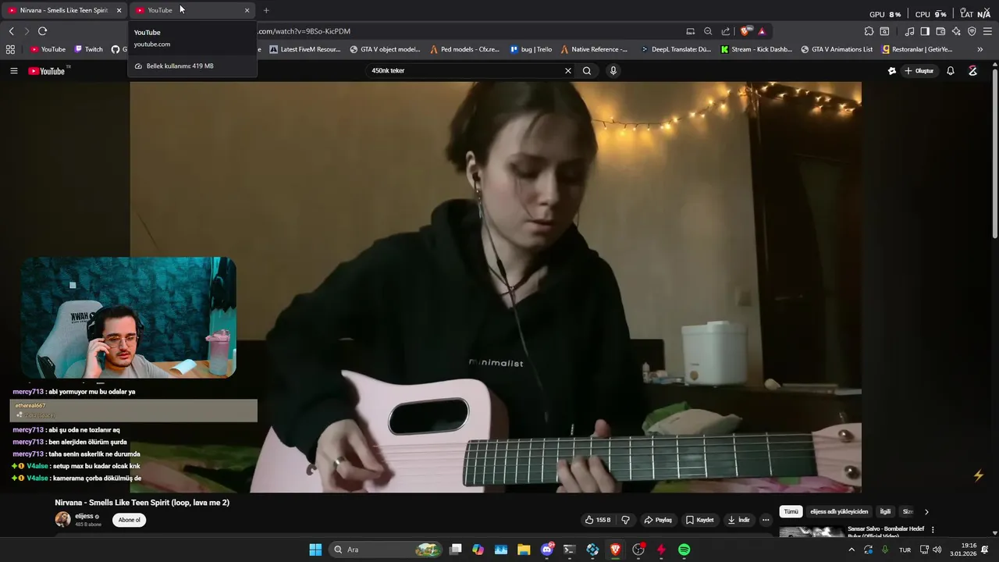Viewport: 999px width, 562px height.
Task: Open the browser extensions puzzle icon
Action: 869,31
